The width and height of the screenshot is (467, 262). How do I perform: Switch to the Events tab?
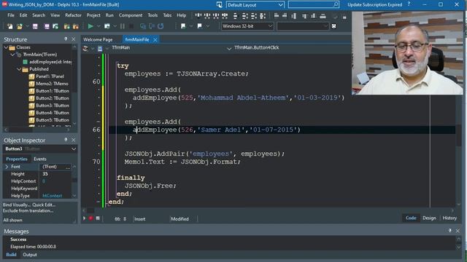click(x=40, y=159)
